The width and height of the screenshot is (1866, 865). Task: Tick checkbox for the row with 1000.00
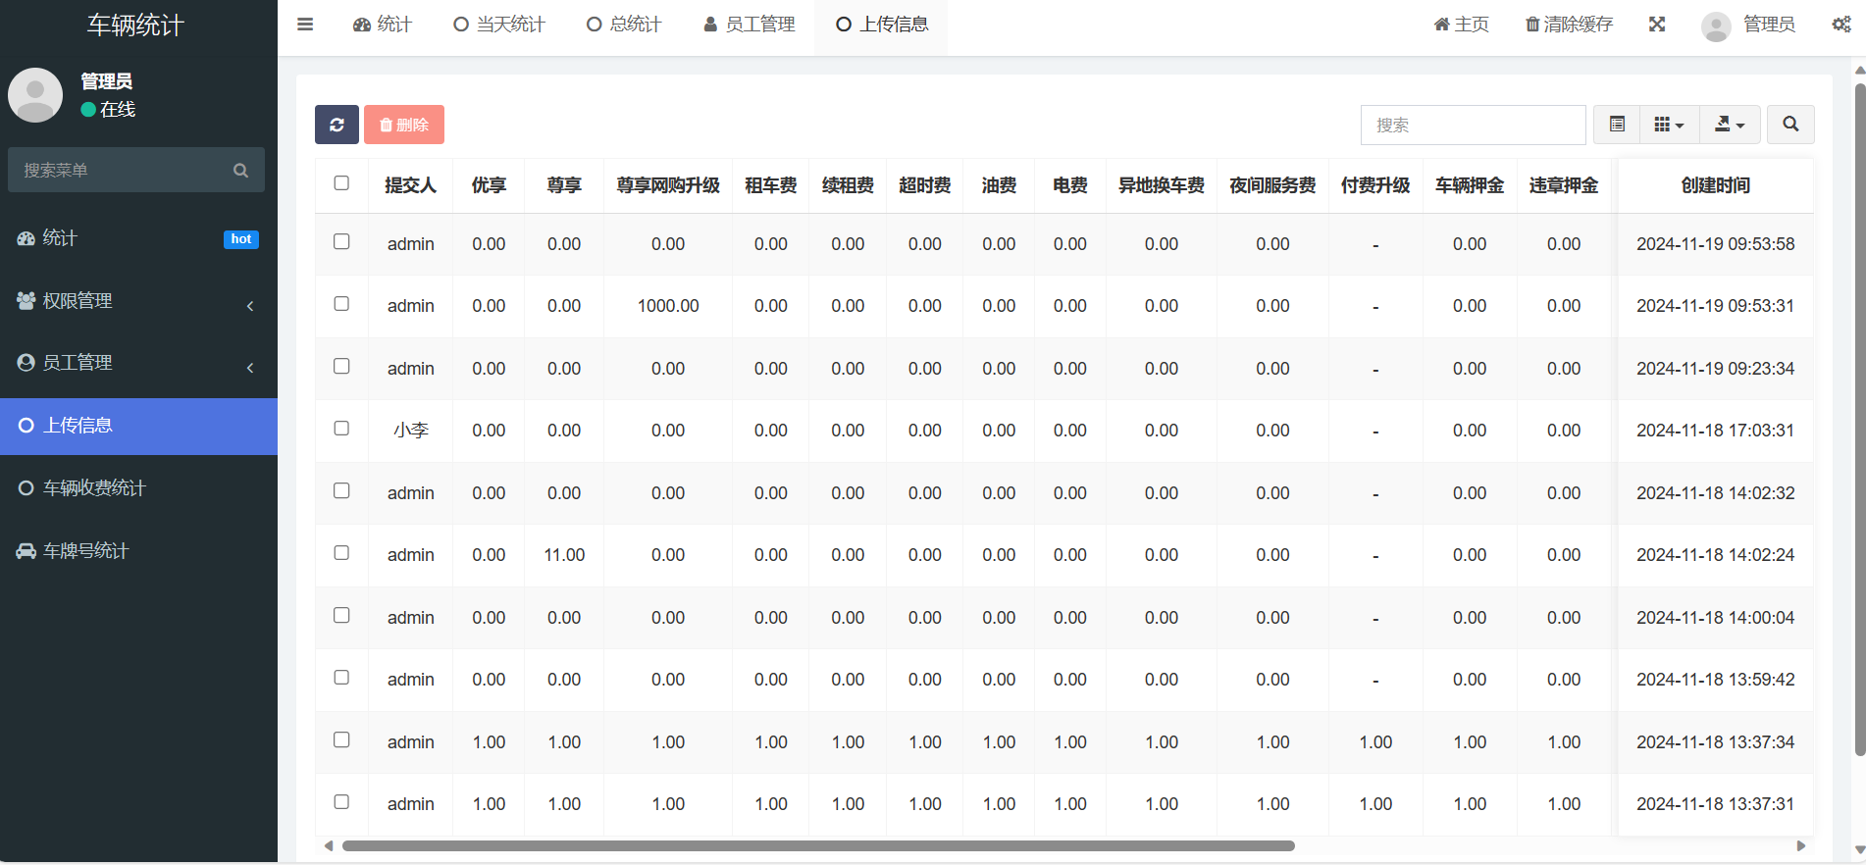341,304
